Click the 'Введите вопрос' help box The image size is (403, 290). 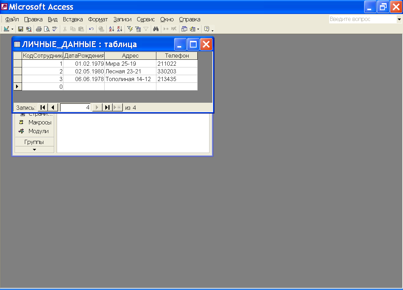(363, 19)
